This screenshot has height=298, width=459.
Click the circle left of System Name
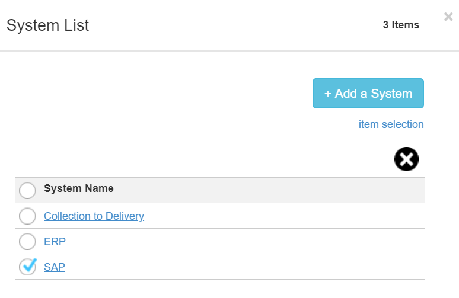coord(28,190)
